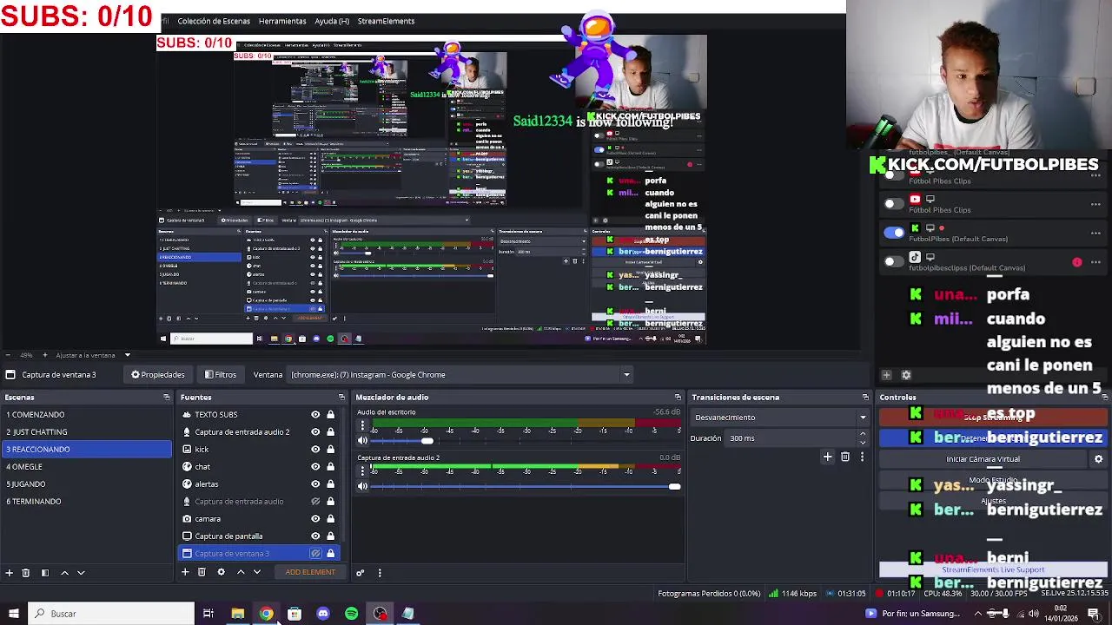This screenshot has height=625, width=1112.
Task: Show the Captura de entrada audio source
Action: point(315,501)
